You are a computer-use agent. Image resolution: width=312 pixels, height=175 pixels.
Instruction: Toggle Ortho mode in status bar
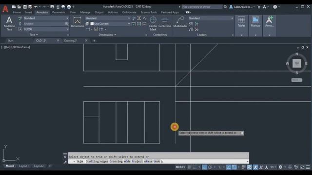(x=204, y=167)
